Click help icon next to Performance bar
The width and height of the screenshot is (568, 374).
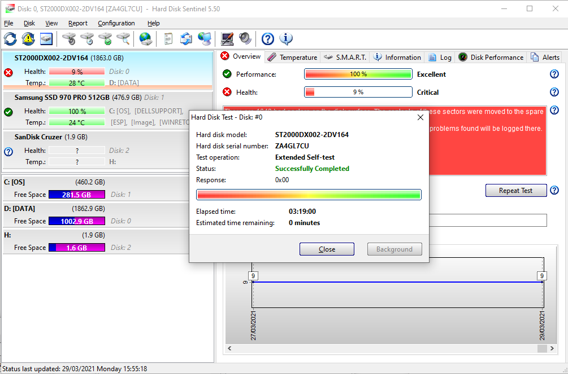(x=554, y=74)
